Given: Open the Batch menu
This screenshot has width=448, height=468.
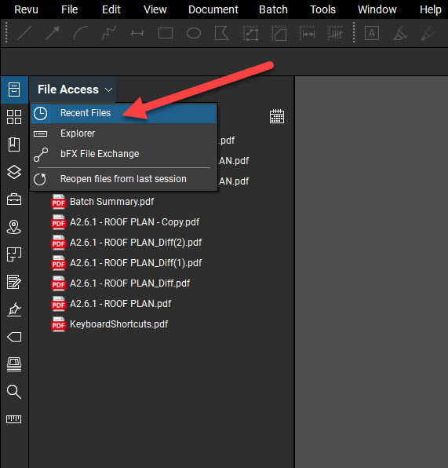Looking at the screenshot, I should pyautogui.click(x=273, y=9).
